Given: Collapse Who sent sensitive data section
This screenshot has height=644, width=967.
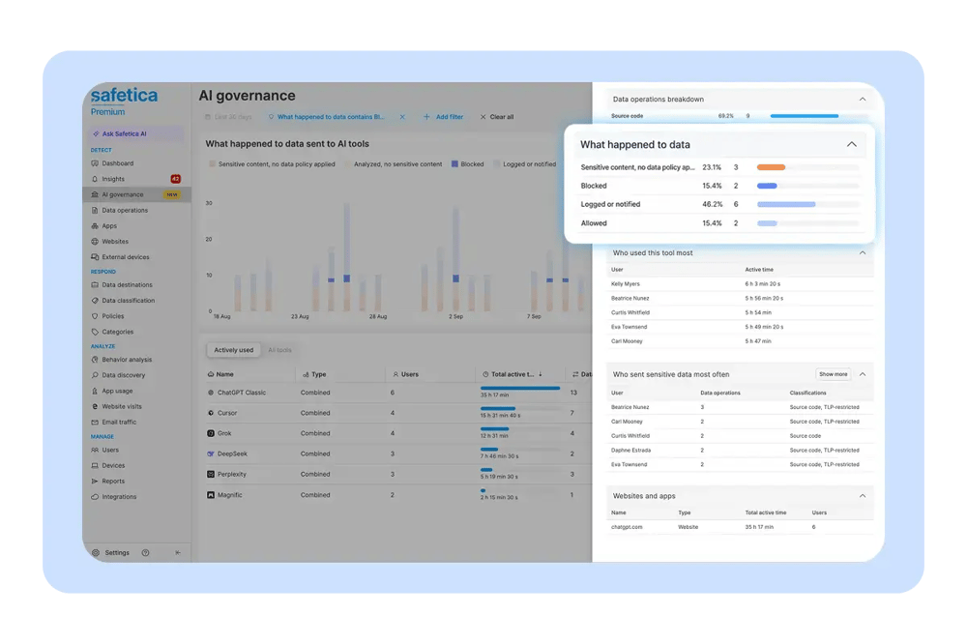Looking at the screenshot, I should coord(863,374).
